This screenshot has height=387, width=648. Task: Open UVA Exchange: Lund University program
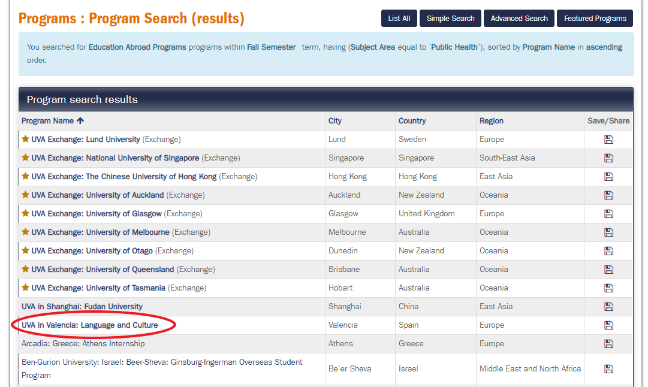pyautogui.click(x=86, y=140)
